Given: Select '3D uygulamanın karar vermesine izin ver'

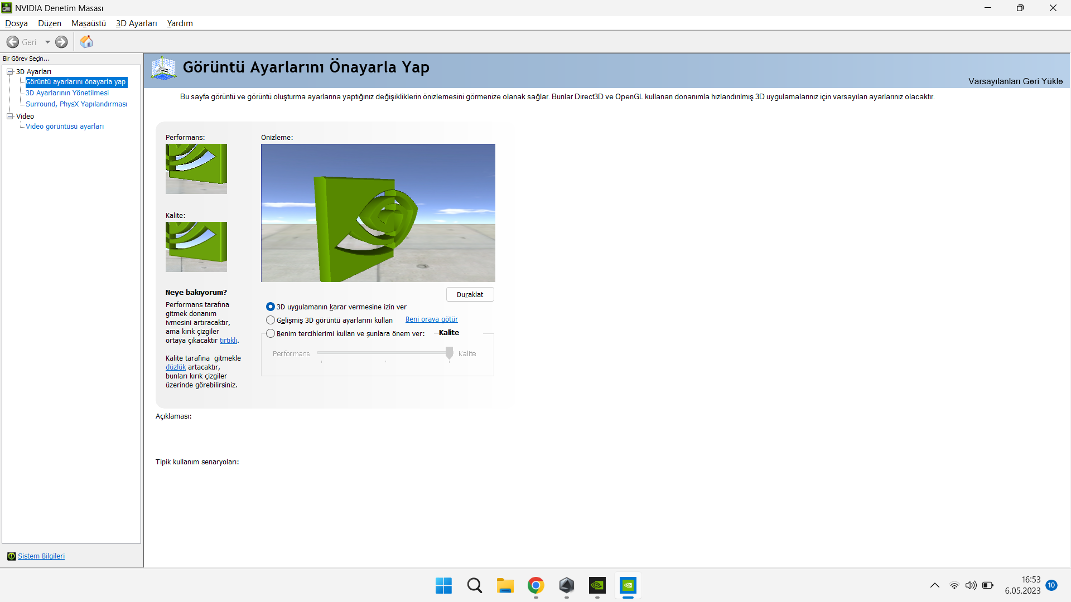Looking at the screenshot, I should 271,307.
